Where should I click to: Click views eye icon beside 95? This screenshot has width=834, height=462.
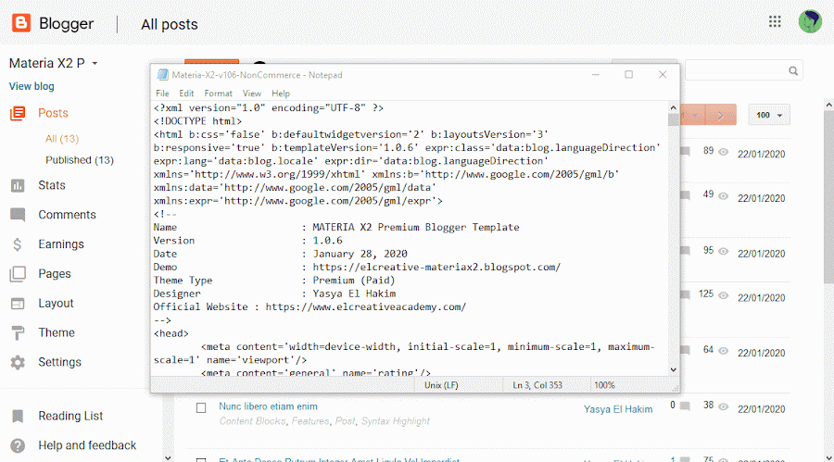pos(724,252)
